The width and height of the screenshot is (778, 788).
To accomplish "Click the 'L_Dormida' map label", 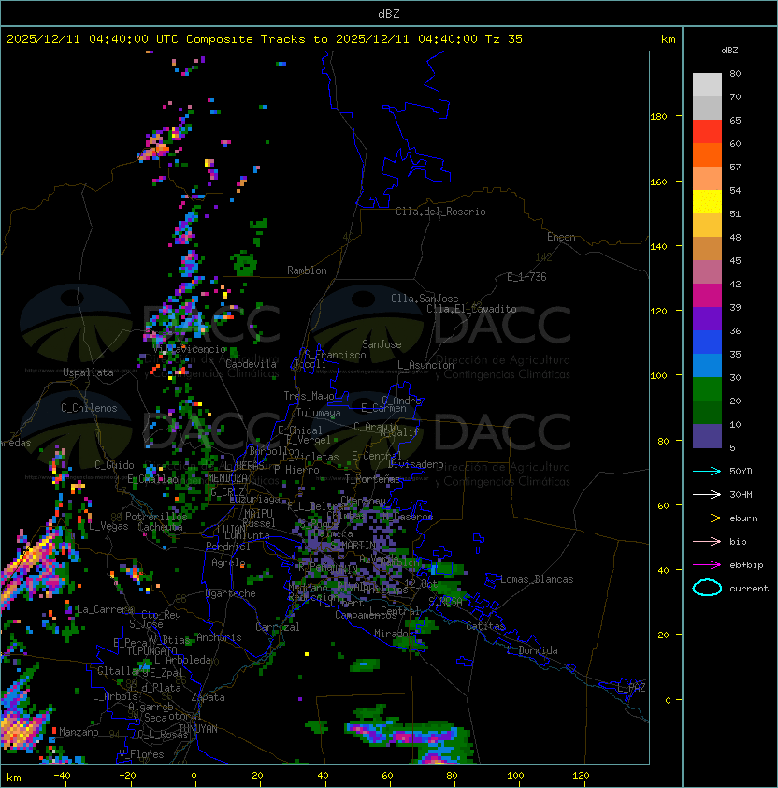I will 532,650.
